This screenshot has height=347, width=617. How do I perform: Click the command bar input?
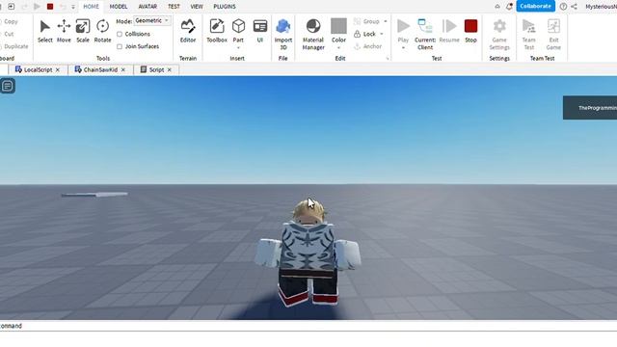point(308,326)
